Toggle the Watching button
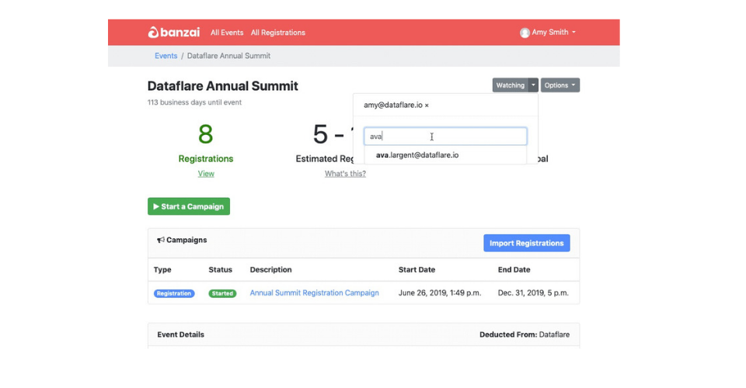 (510, 85)
